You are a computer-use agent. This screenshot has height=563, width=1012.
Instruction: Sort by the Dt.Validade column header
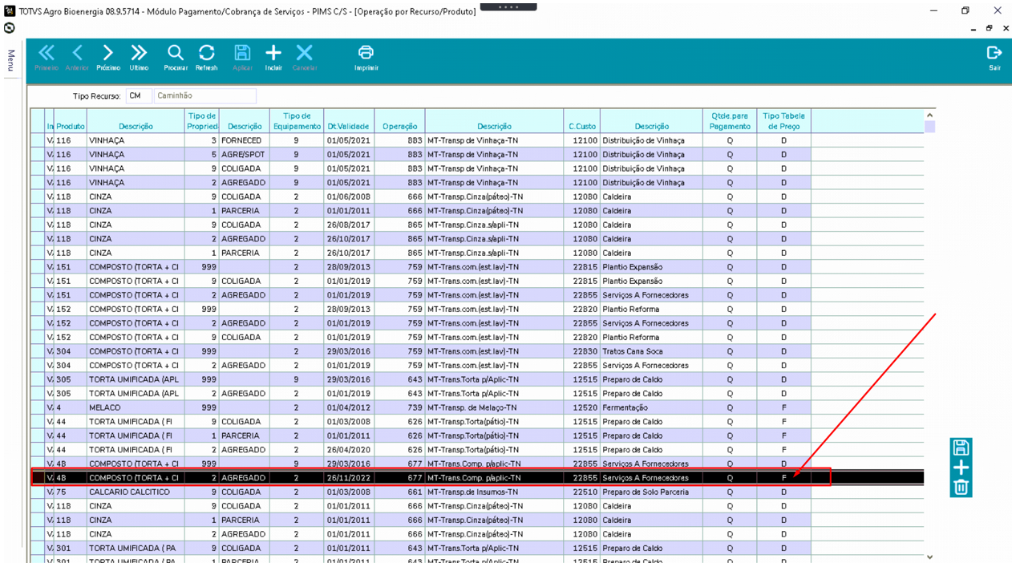(x=348, y=126)
